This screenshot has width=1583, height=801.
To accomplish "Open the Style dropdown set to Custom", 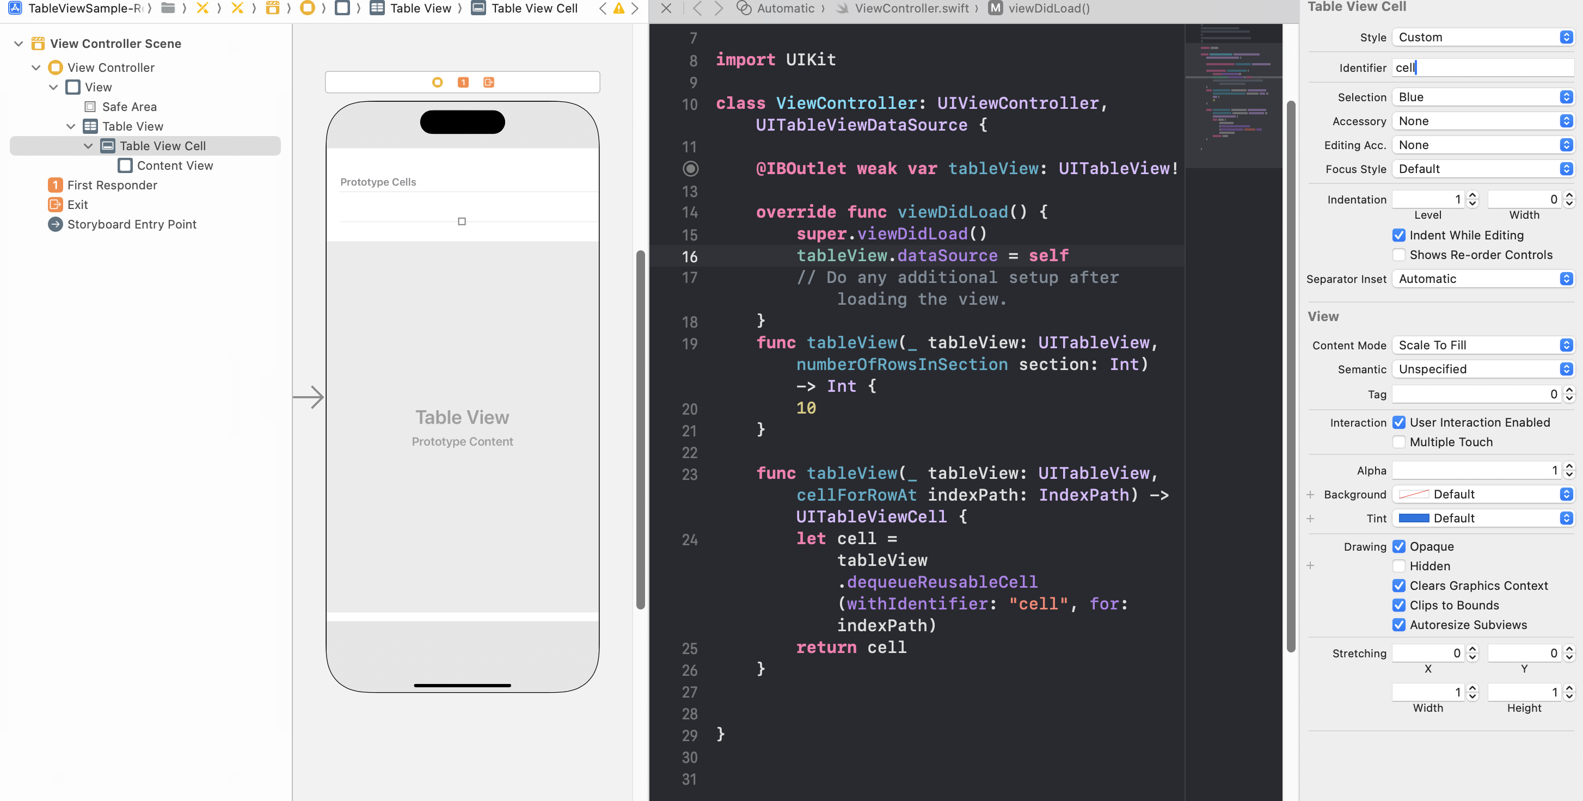I will [1482, 38].
